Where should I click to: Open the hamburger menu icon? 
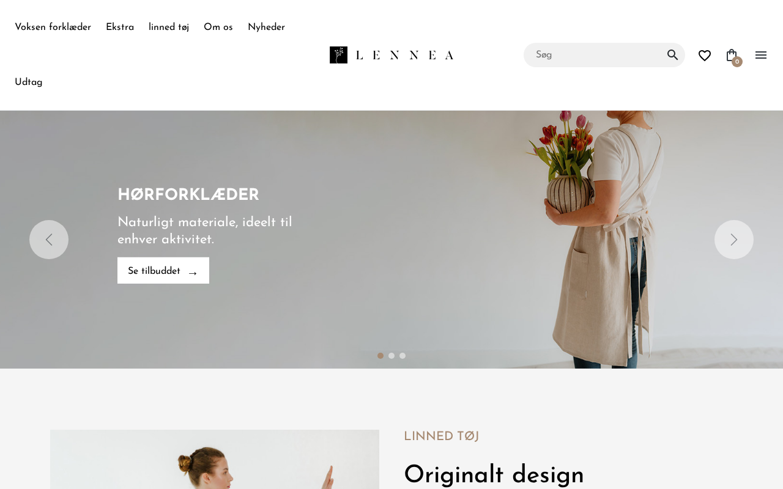coord(761,55)
